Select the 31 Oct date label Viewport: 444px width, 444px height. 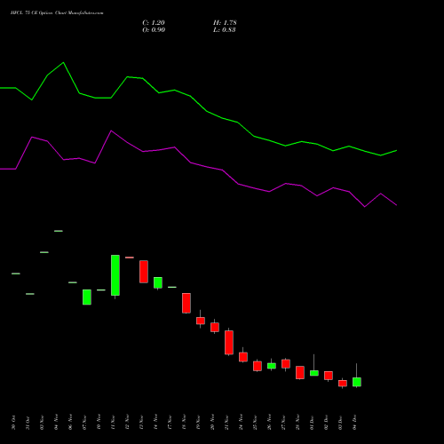(28, 423)
